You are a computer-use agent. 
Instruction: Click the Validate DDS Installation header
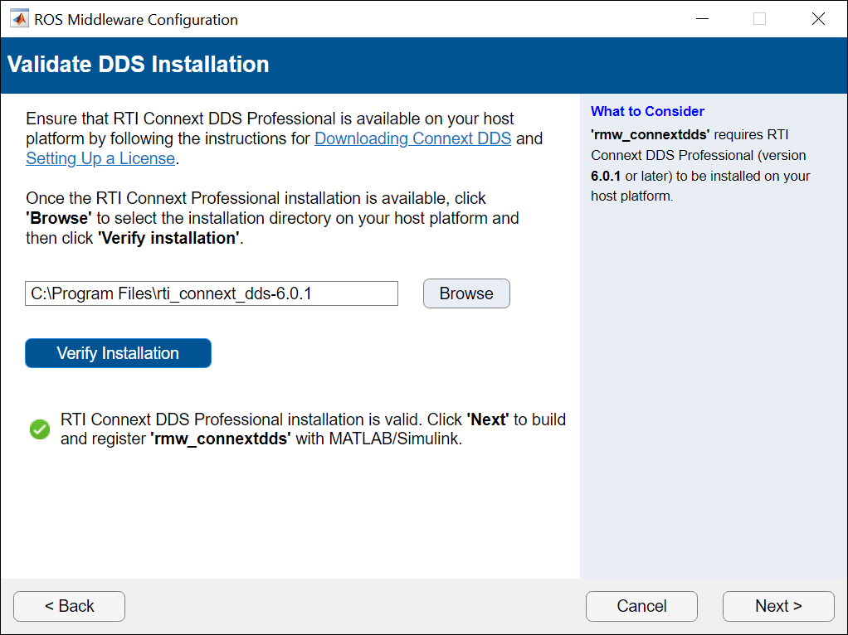point(139,65)
